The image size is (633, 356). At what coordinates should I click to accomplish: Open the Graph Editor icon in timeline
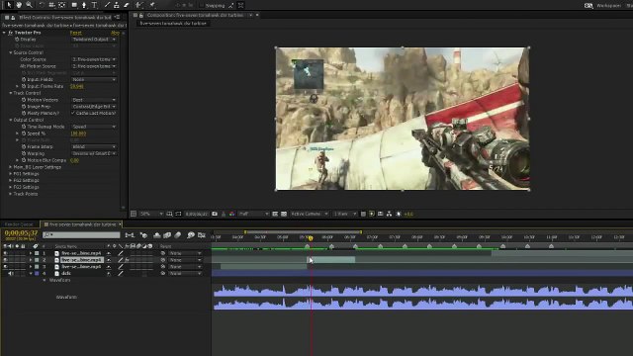(x=202, y=235)
